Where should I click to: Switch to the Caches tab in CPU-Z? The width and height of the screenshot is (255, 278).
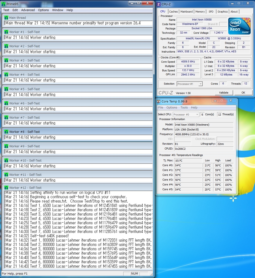coord(173,11)
